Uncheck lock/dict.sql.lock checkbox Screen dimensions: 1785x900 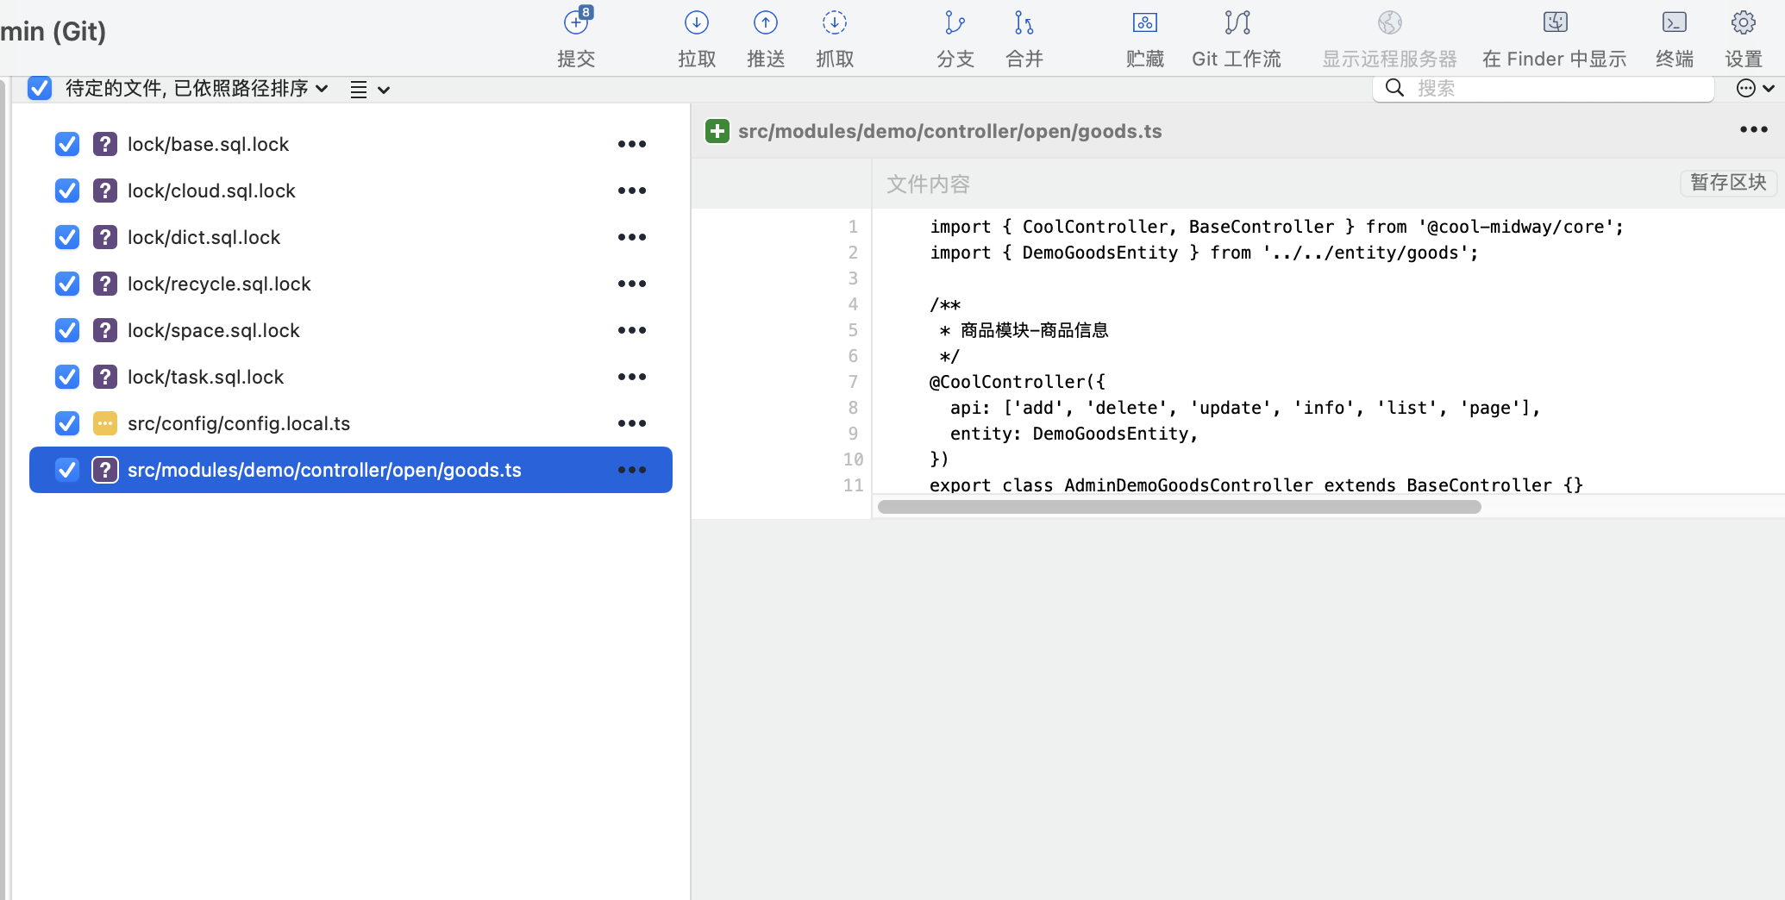[x=67, y=237]
